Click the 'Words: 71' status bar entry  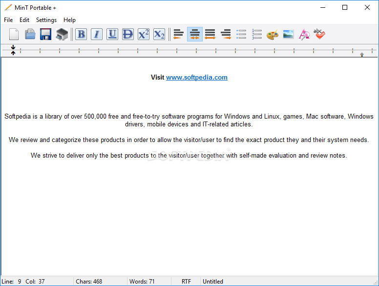pyautogui.click(x=142, y=282)
